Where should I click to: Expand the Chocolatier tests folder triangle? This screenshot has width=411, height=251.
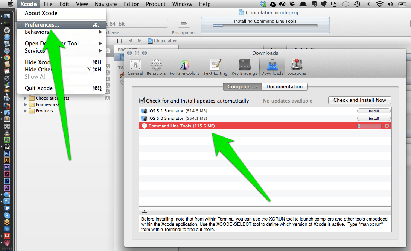(26, 98)
